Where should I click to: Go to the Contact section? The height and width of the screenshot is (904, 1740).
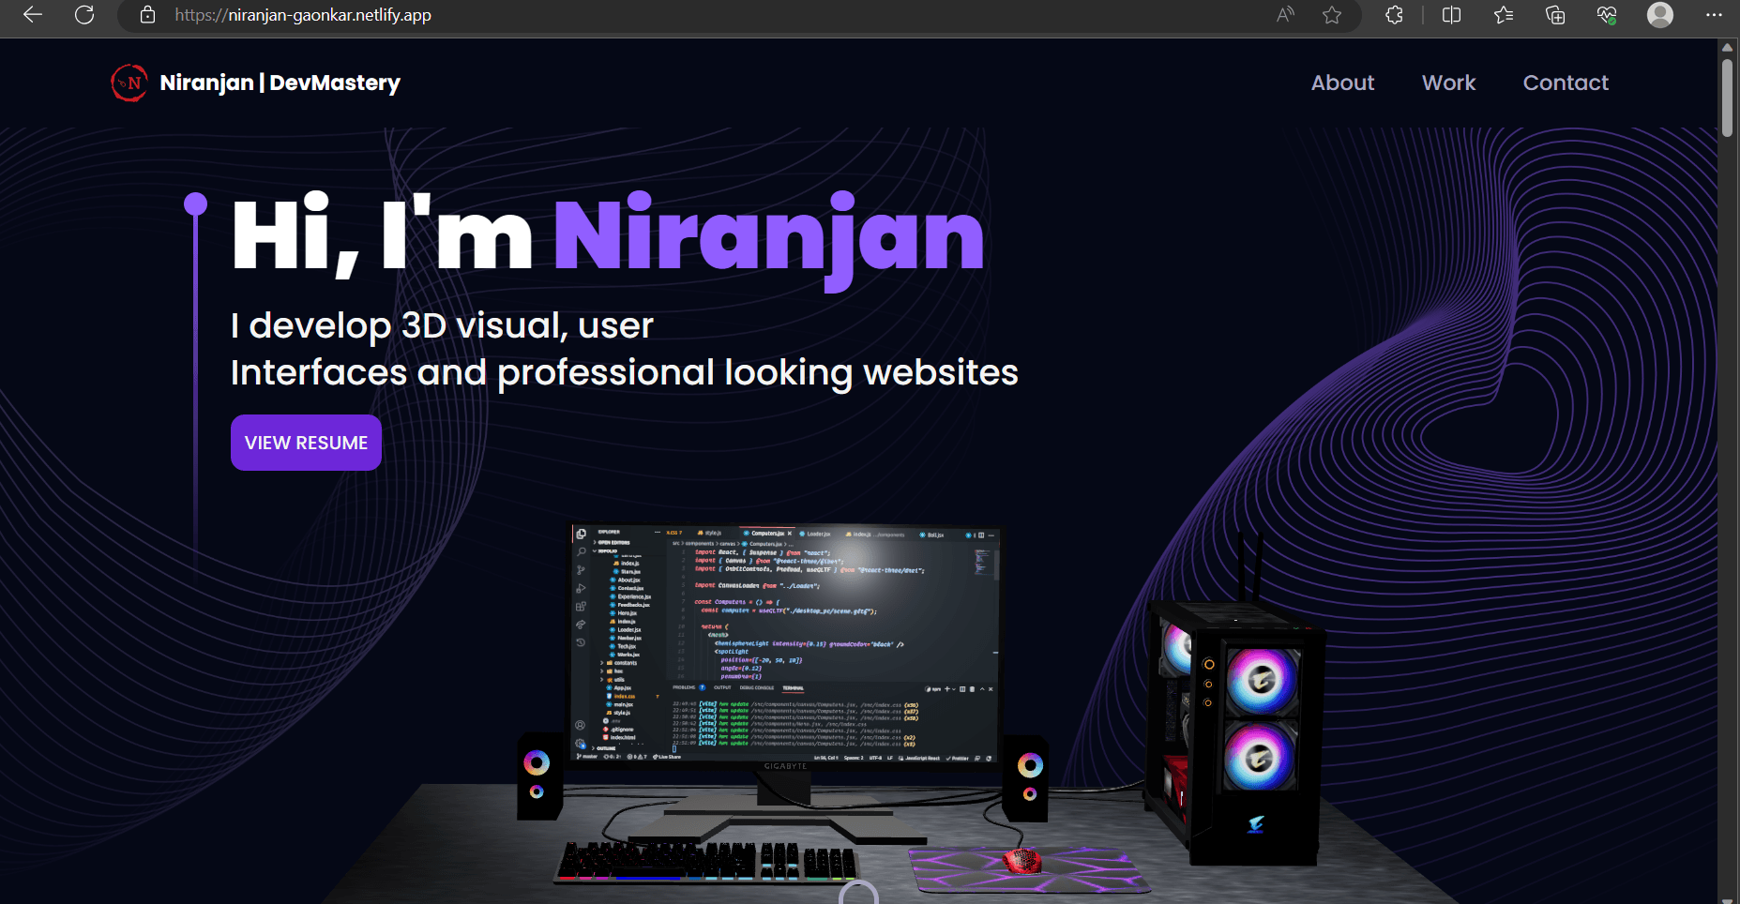(x=1565, y=83)
